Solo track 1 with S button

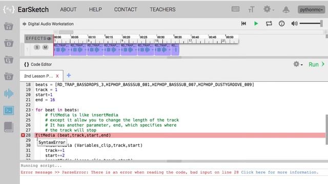click(x=37, y=48)
